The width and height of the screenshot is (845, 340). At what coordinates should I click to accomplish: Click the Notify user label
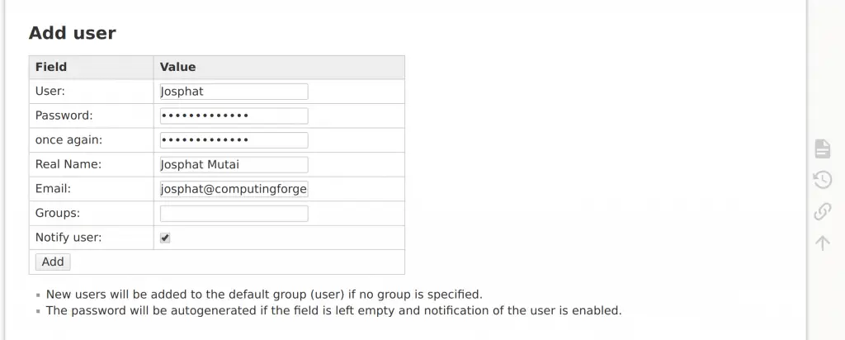(68, 238)
